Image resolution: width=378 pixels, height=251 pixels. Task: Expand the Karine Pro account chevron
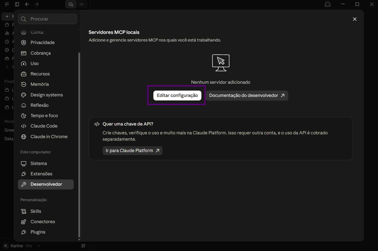(39, 246)
